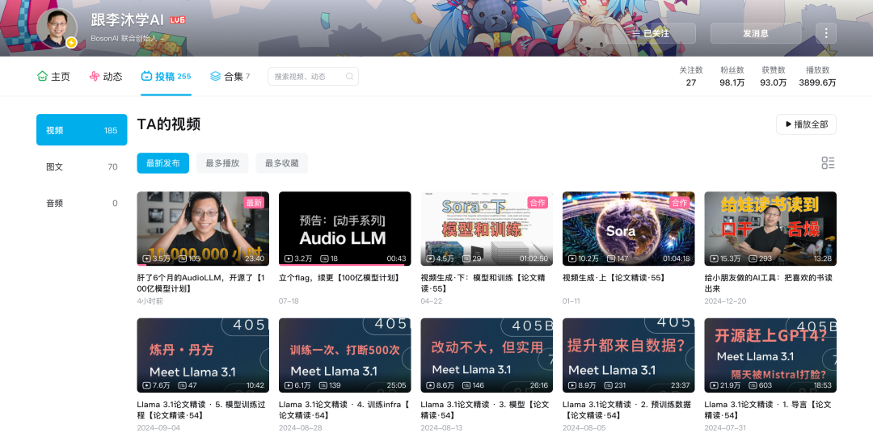The image size is (873, 433).
Task: Click the search magnifier icon
Action: tap(350, 76)
